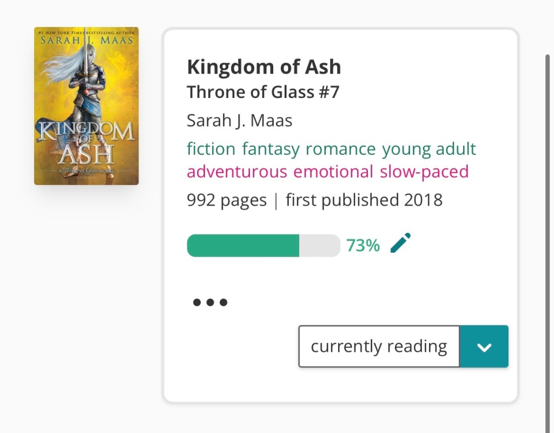Expand the reading status dropdown arrow
The height and width of the screenshot is (433, 554).
[x=484, y=346]
